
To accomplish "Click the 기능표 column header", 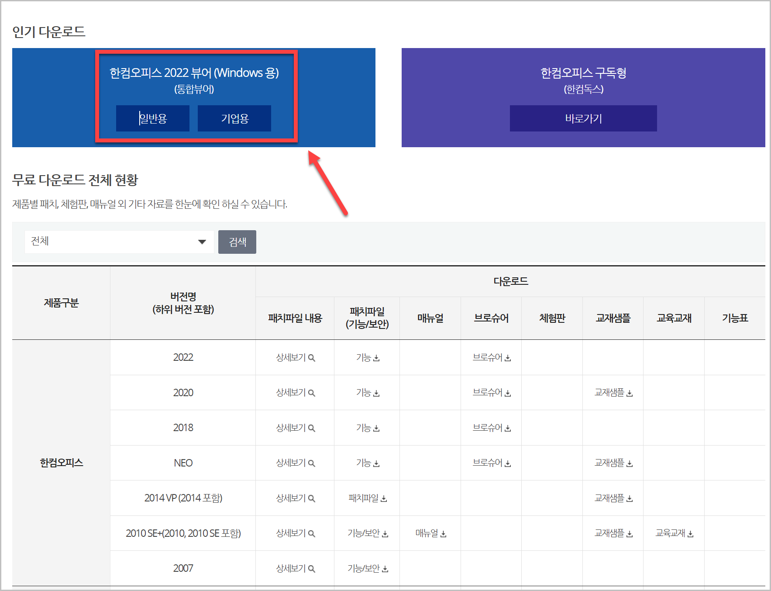I will pos(735,318).
